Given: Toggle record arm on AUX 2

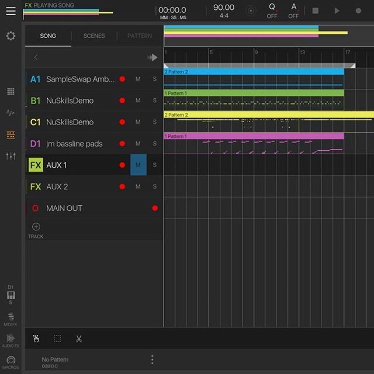Looking at the screenshot, I should click(122, 186).
